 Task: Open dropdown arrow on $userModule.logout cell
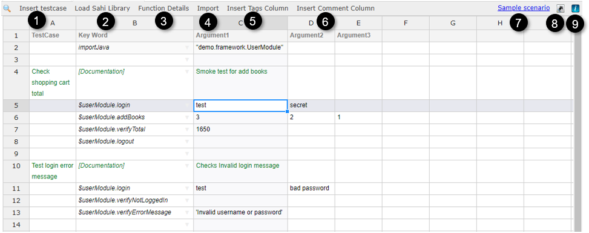click(x=187, y=142)
